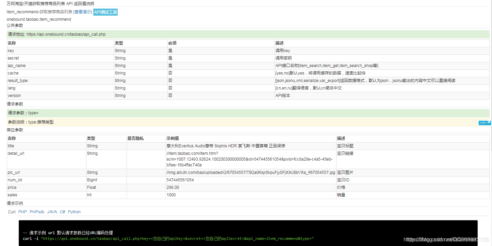
Task: Click the 宝贝标题 description cell
Action: pyautogui.click(x=413, y=146)
